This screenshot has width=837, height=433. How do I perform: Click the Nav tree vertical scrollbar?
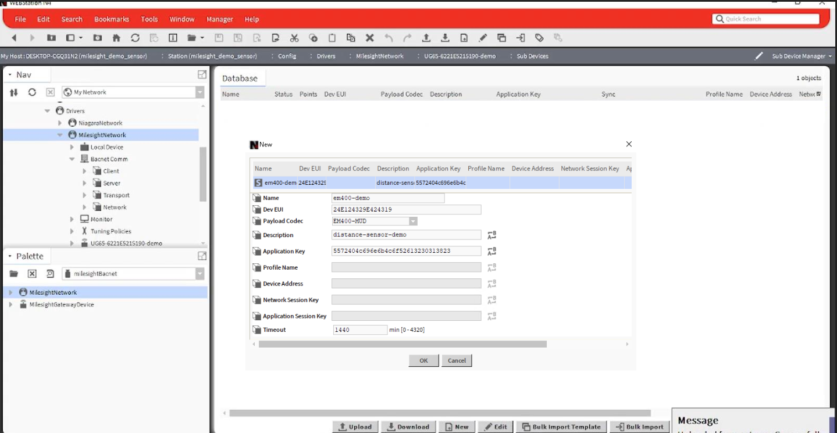[203, 174]
